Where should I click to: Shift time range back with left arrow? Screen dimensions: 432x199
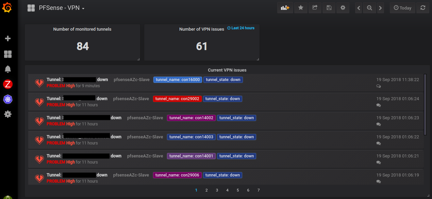coord(359,8)
